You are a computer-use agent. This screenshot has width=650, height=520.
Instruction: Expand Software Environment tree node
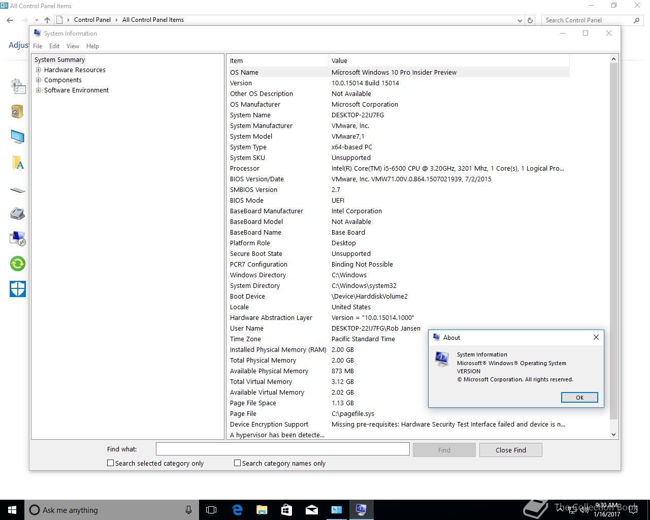38,90
